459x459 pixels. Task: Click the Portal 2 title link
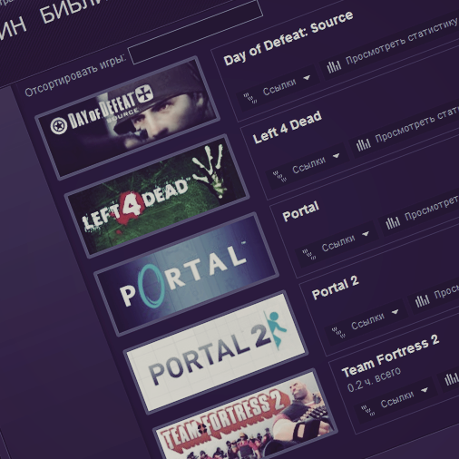tap(335, 288)
